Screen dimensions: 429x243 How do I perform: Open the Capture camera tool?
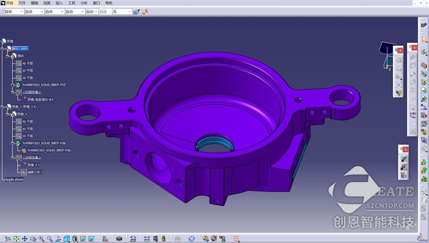[119, 239]
